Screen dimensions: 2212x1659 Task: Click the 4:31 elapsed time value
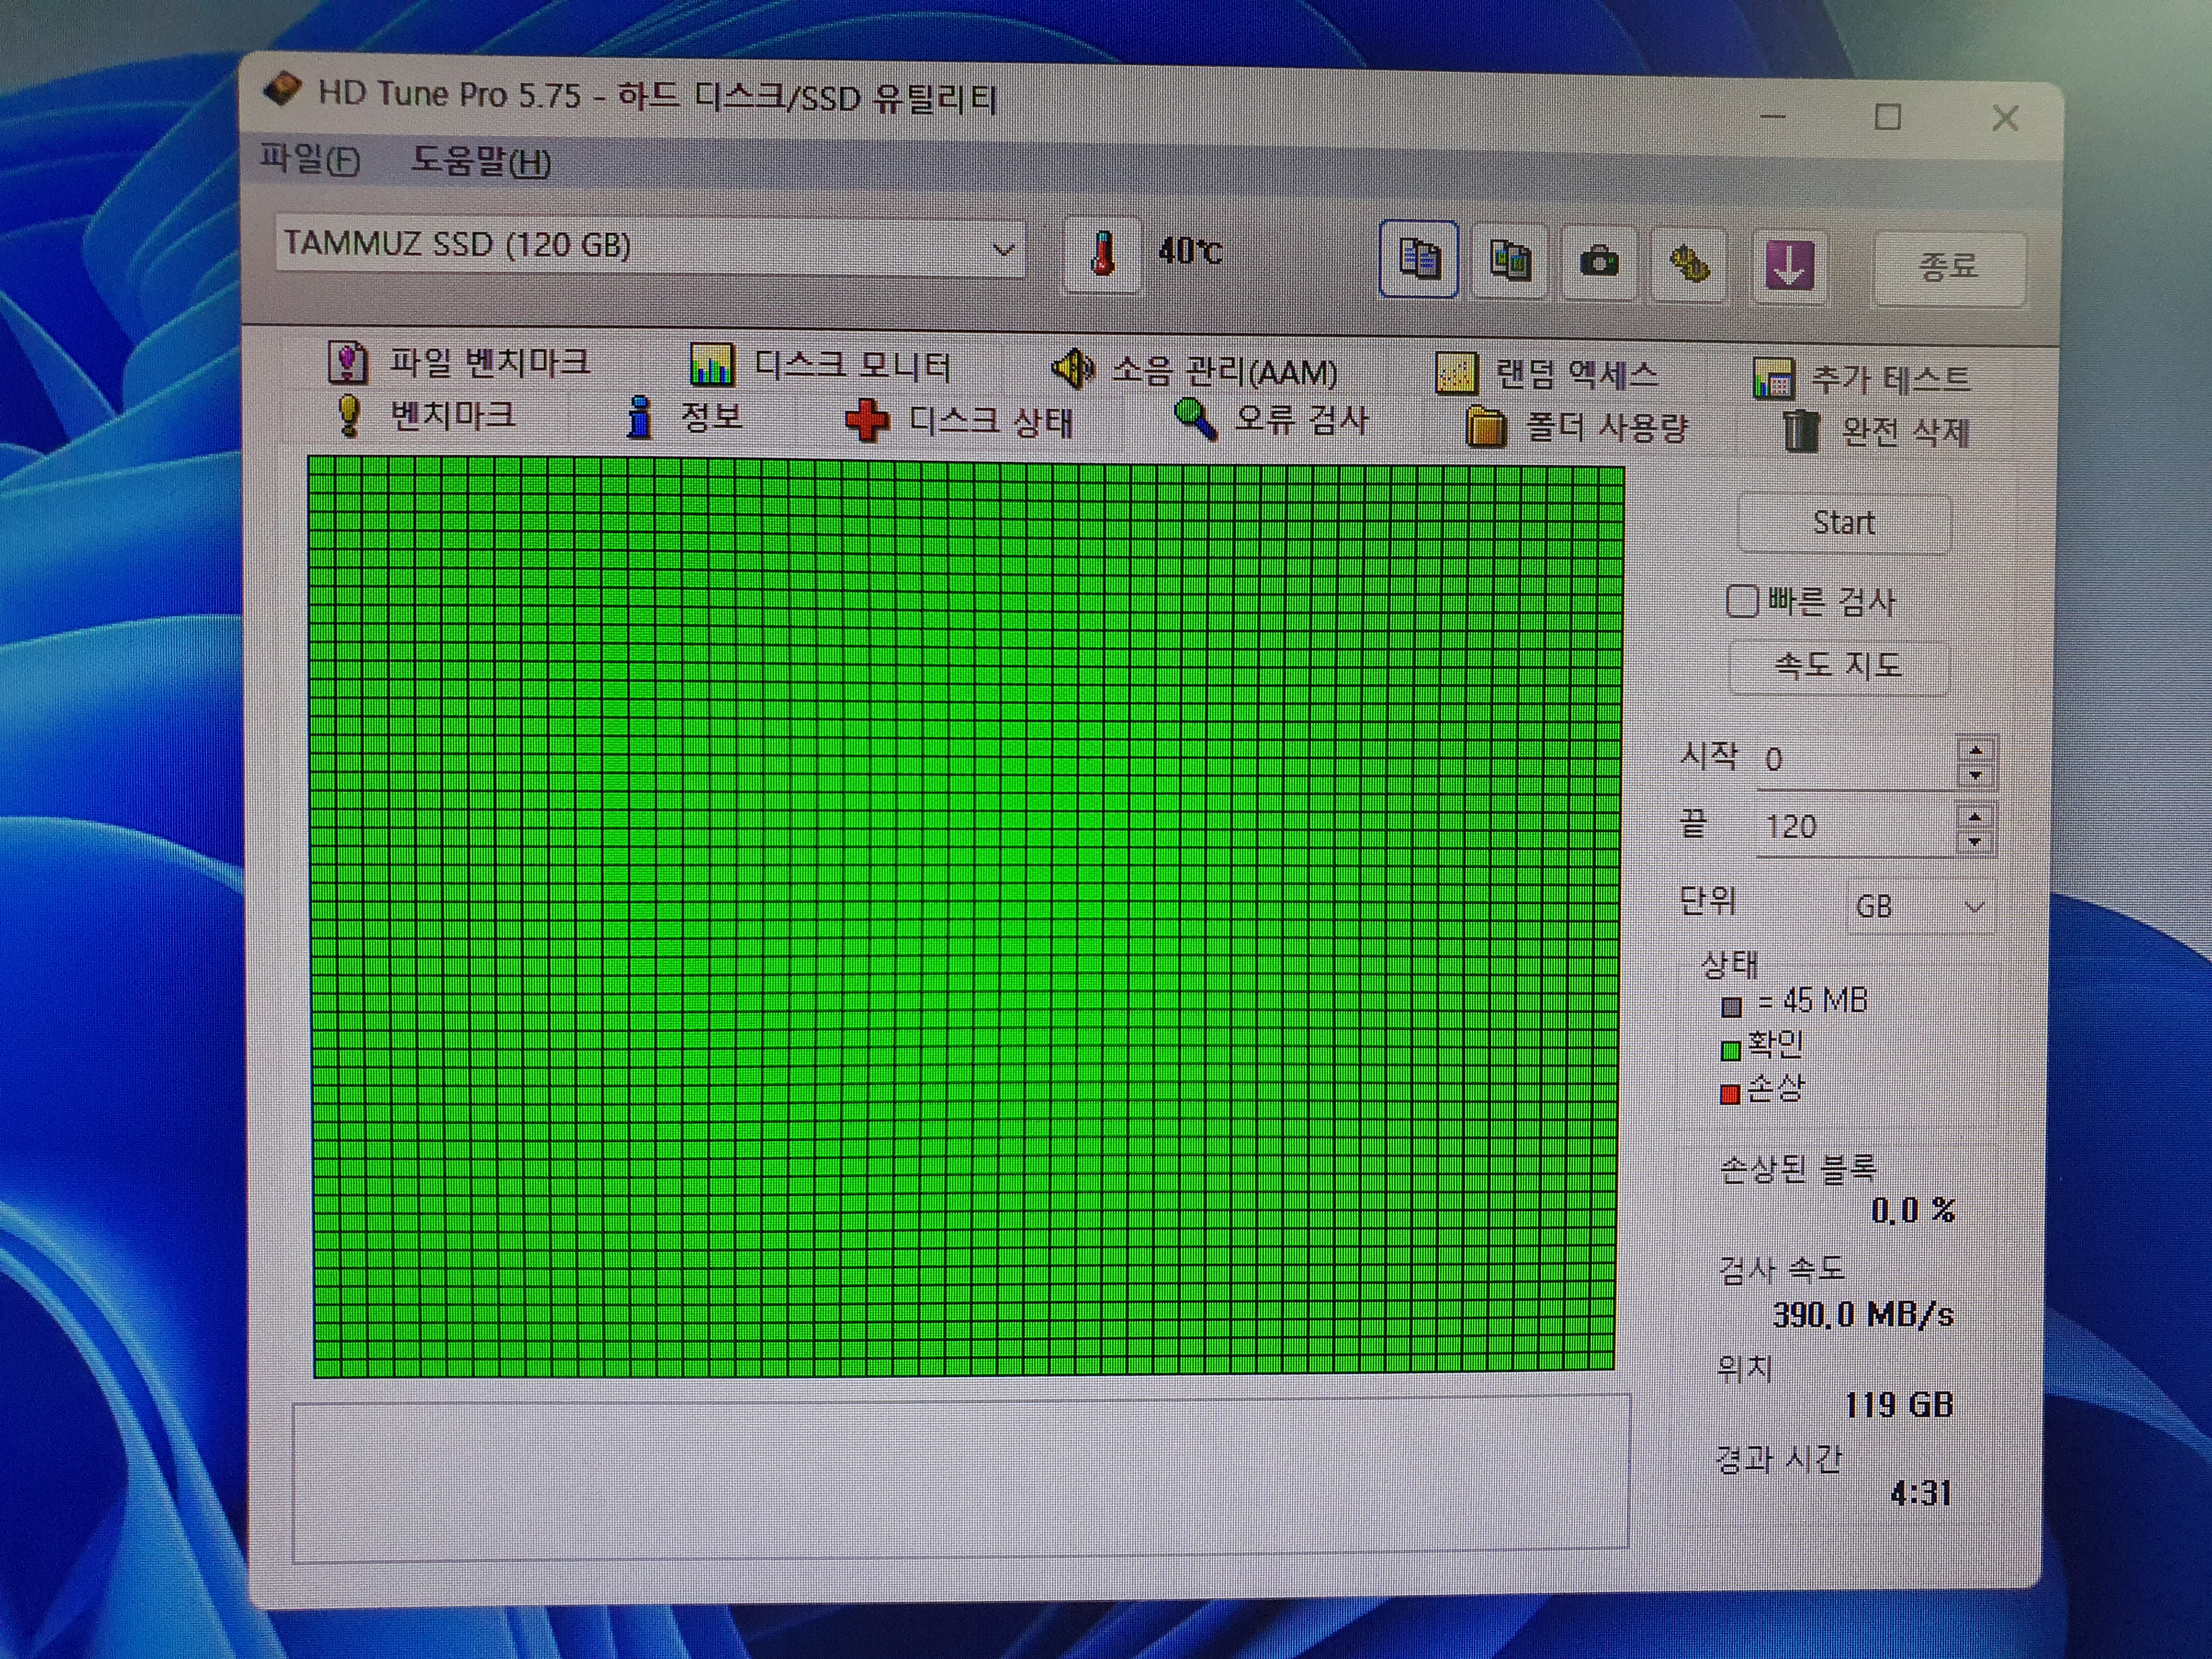click(1920, 1493)
